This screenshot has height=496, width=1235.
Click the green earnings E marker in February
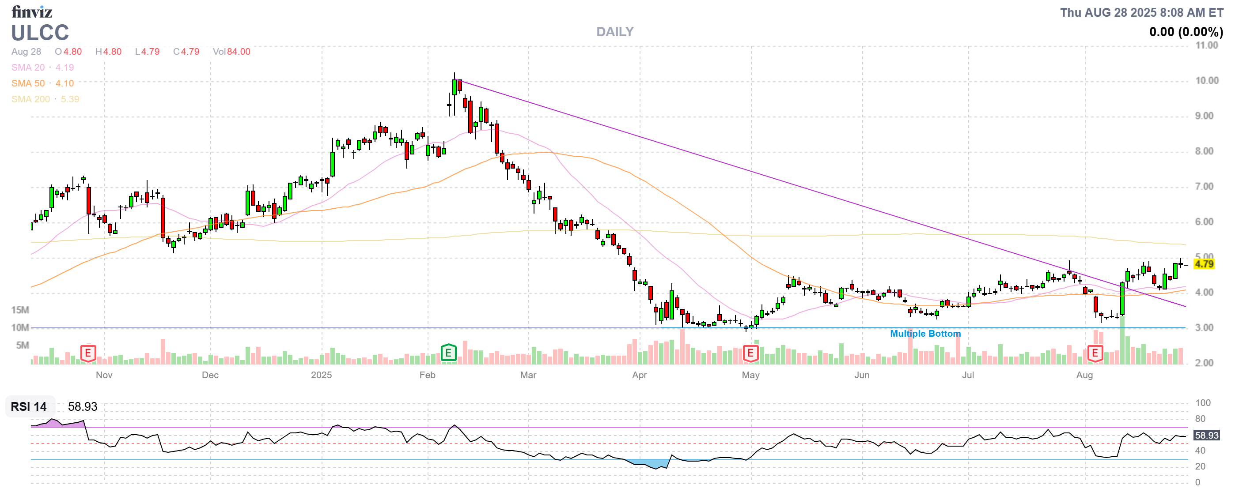[x=448, y=353]
